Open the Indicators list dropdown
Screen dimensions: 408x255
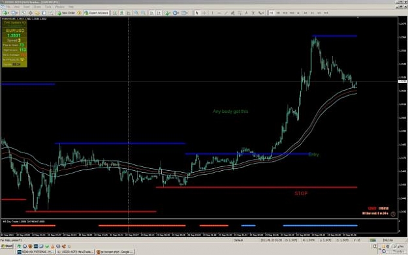pos(167,13)
